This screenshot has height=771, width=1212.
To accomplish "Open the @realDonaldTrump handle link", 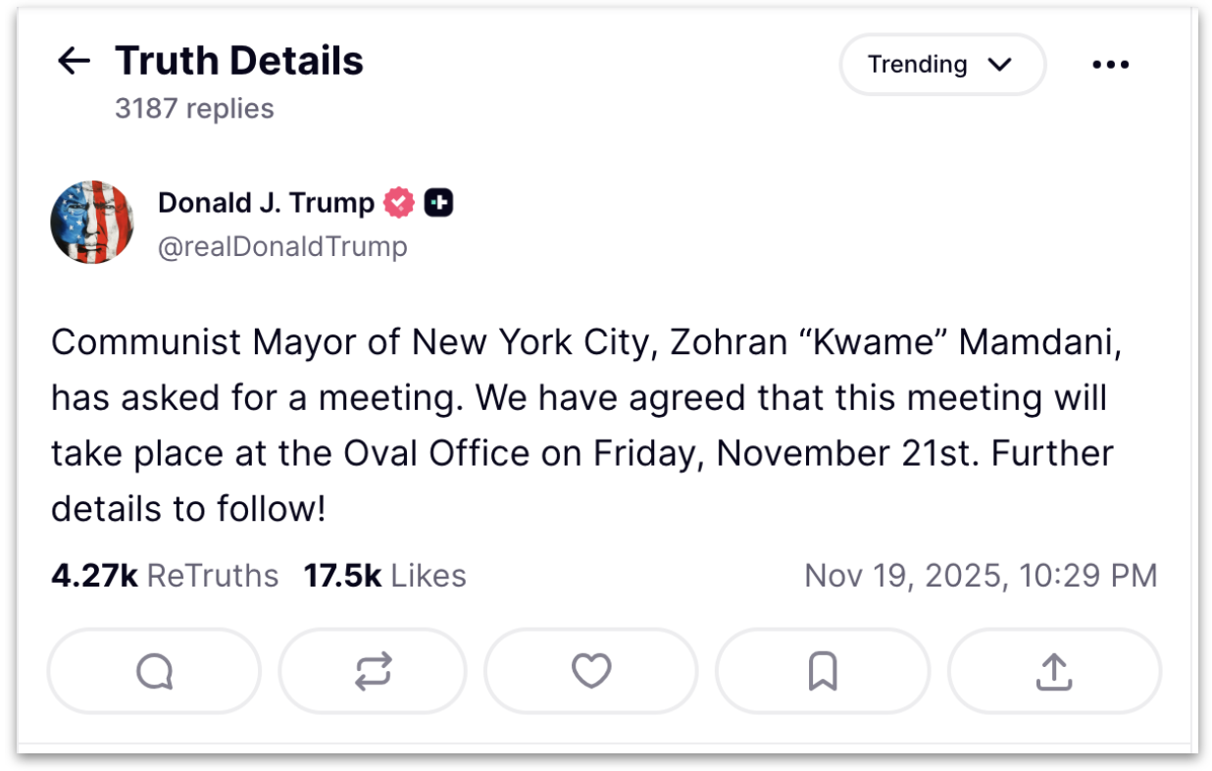I will (282, 246).
